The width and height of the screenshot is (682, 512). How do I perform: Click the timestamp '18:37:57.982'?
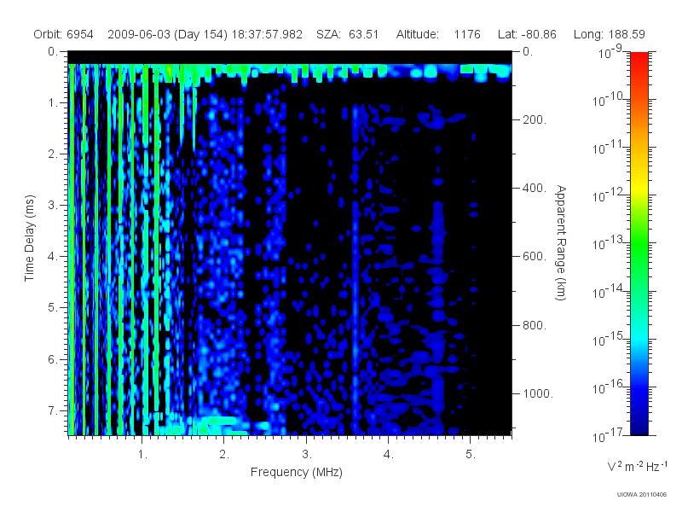coord(267,34)
